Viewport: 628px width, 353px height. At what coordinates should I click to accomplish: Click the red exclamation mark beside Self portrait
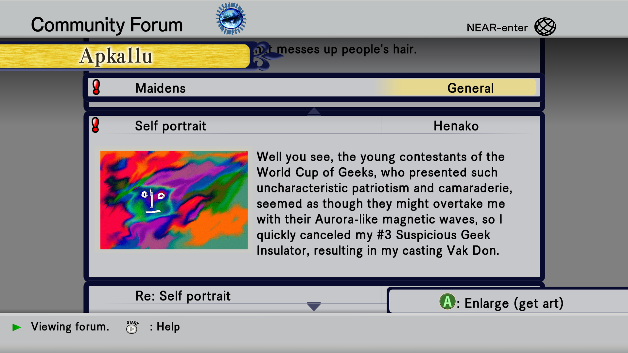tap(96, 125)
